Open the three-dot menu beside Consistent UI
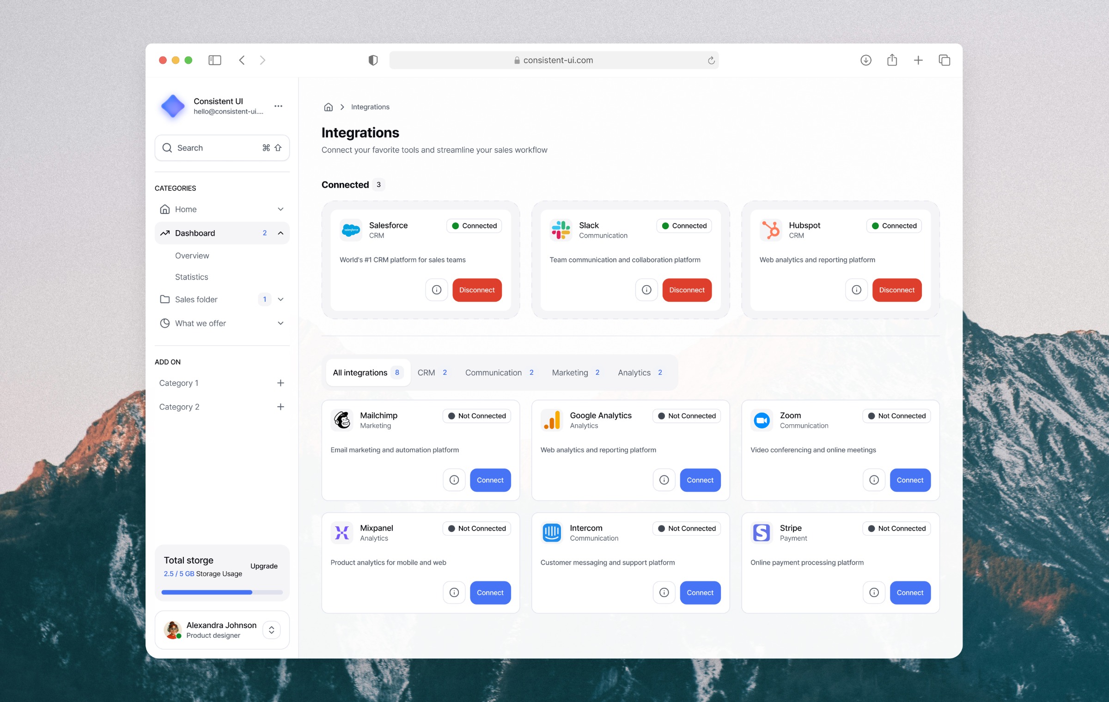 click(x=278, y=106)
